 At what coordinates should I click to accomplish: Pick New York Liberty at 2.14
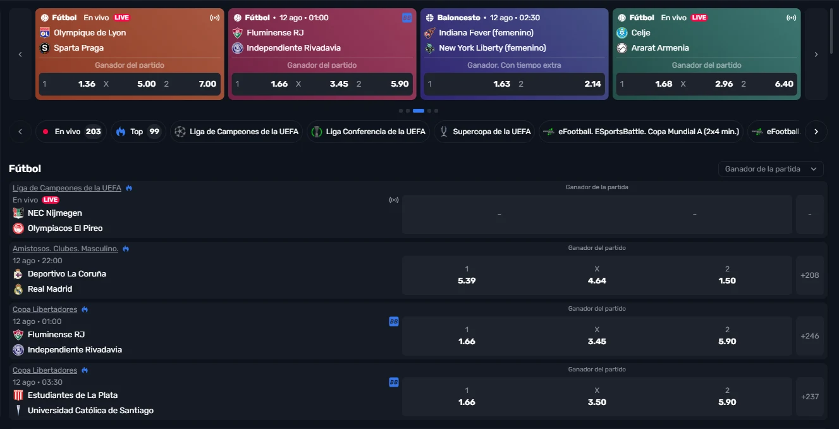pyautogui.click(x=560, y=84)
